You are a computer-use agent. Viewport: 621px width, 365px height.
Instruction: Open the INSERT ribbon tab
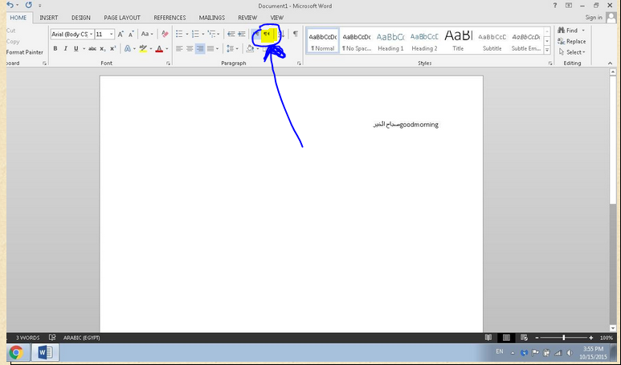tap(48, 17)
